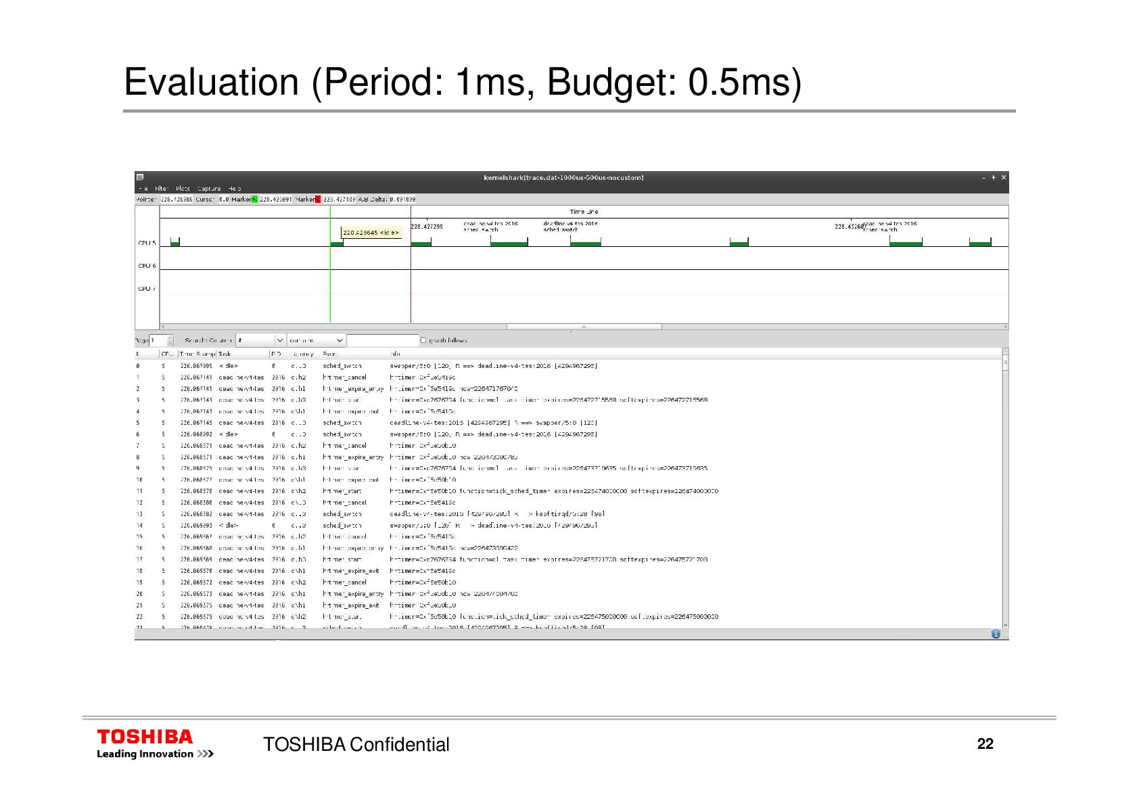
Task: Select event row number 14
Action: point(568,526)
